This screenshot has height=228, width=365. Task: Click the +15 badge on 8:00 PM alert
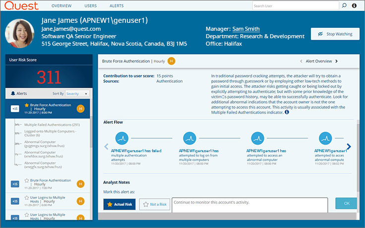click(15, 109)
